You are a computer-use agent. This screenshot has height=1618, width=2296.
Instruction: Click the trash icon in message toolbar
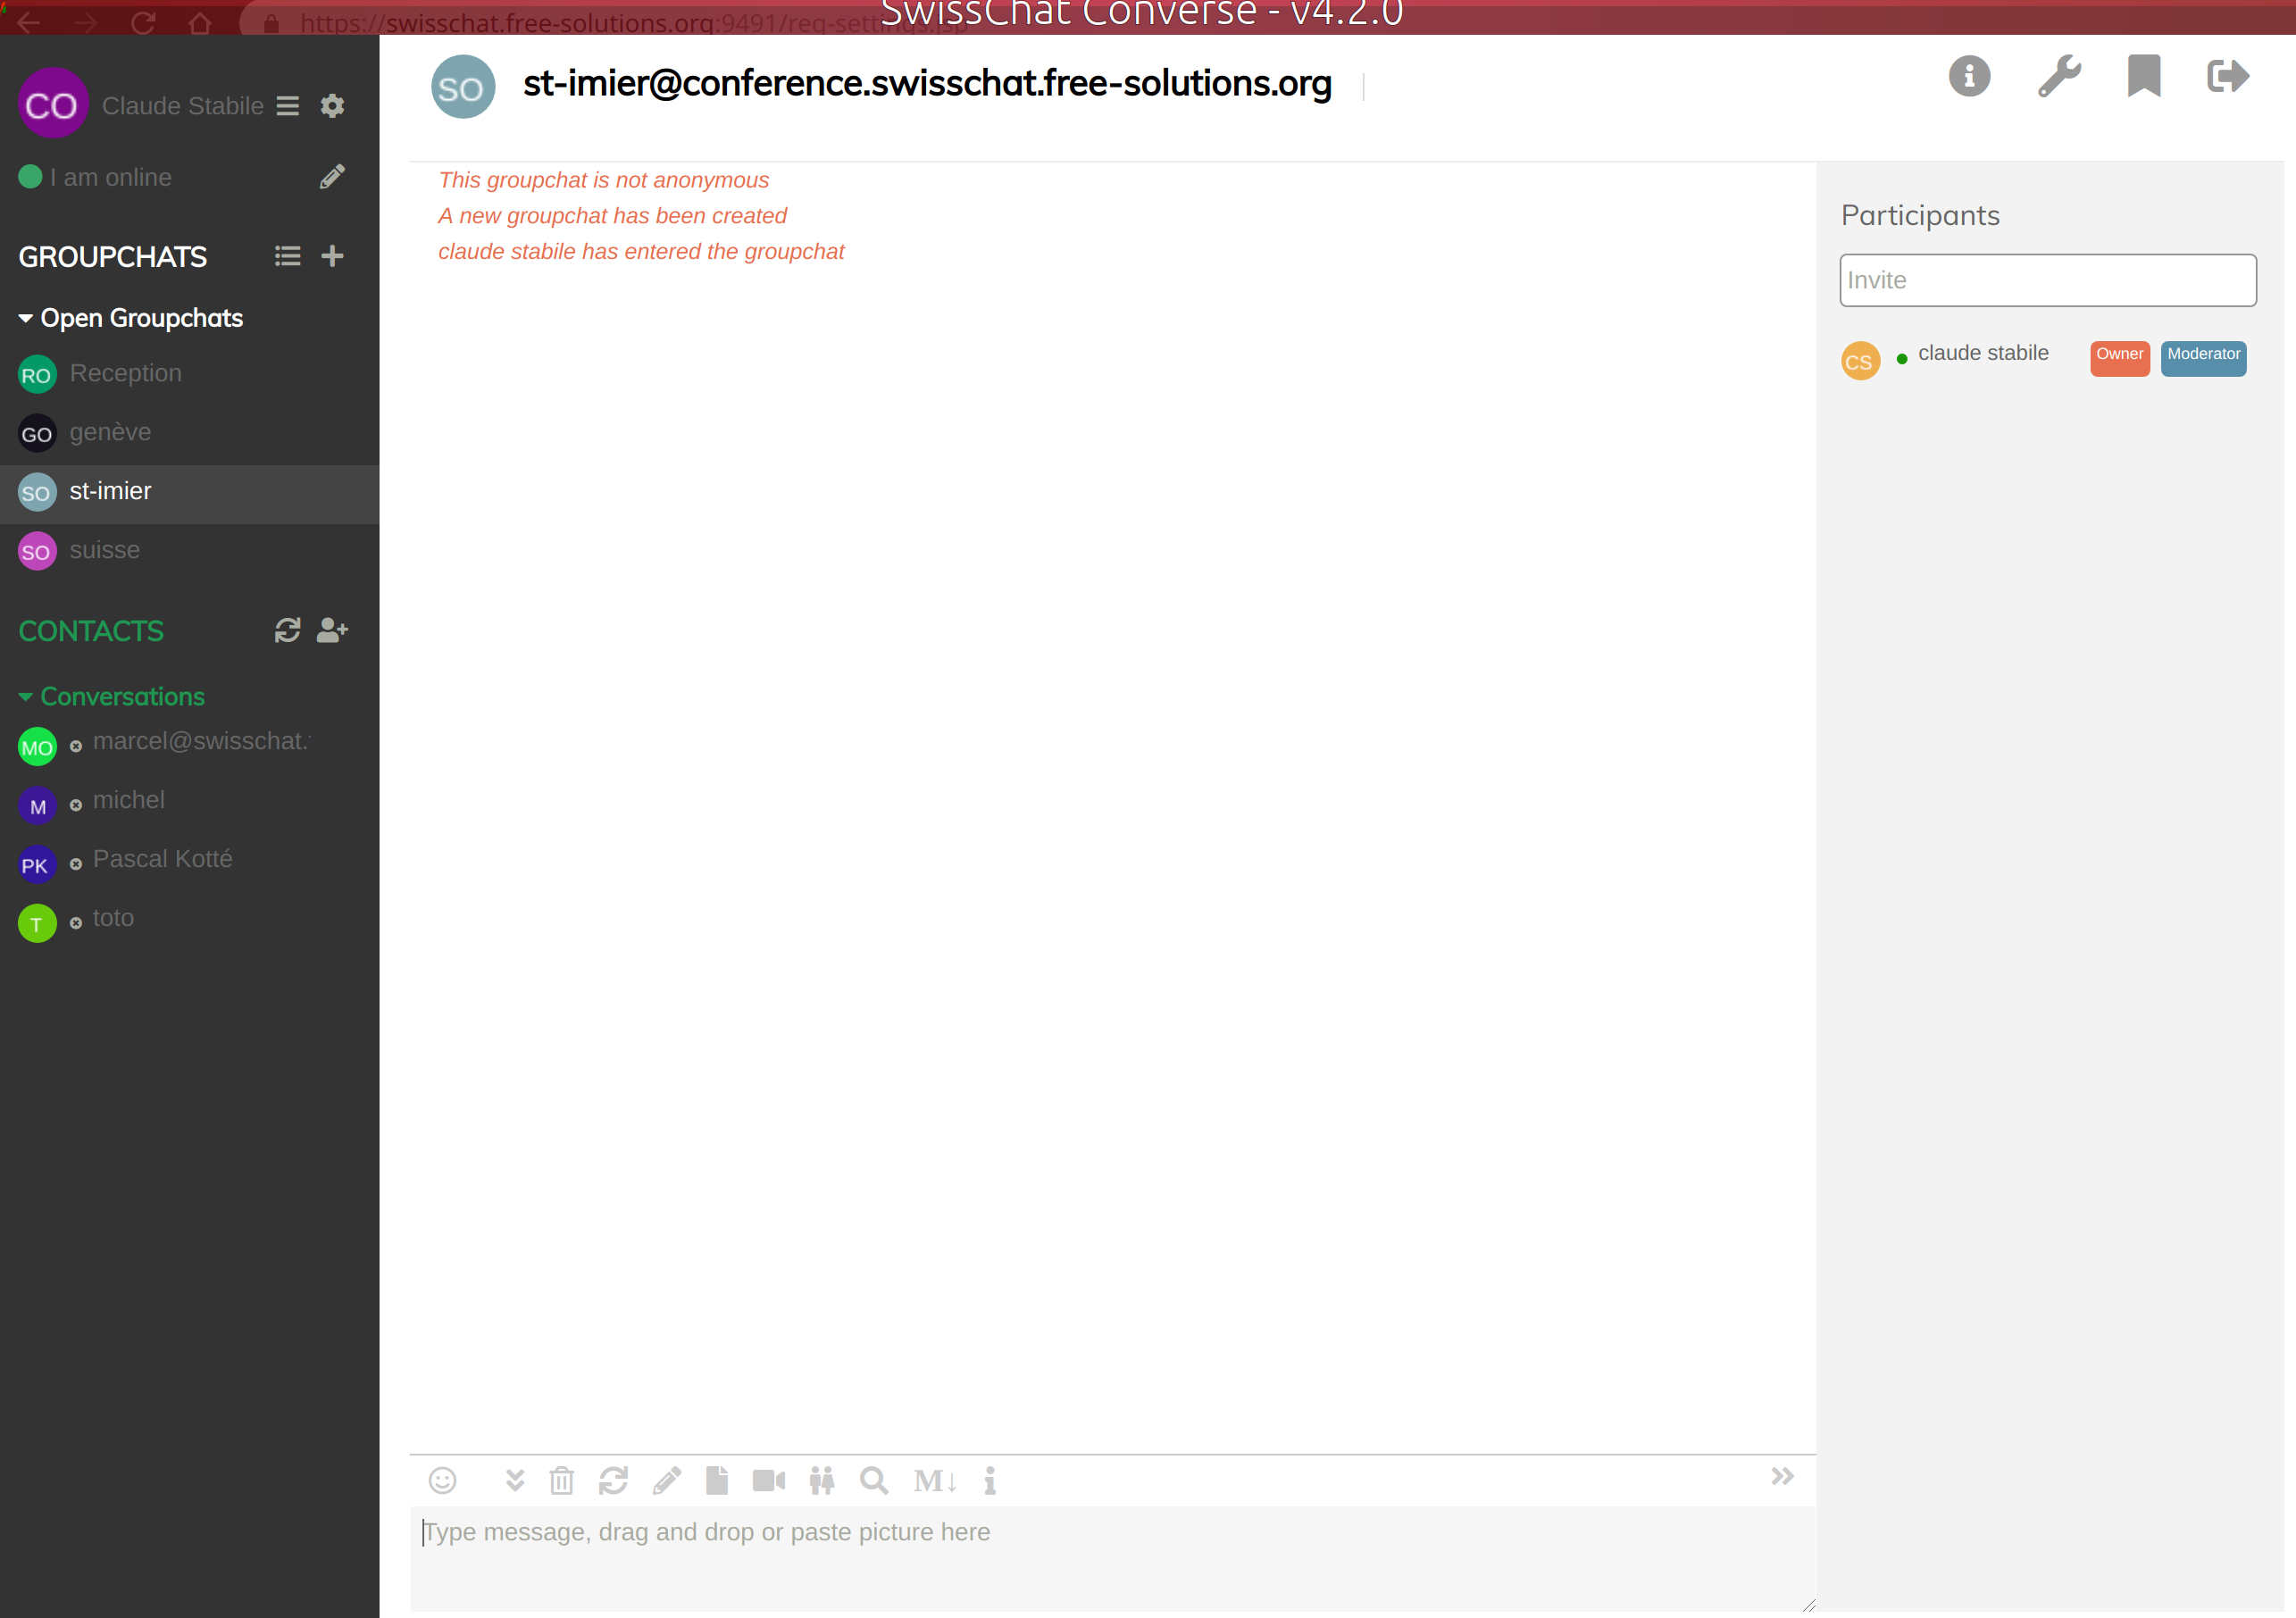click(x=562, y=1480)
